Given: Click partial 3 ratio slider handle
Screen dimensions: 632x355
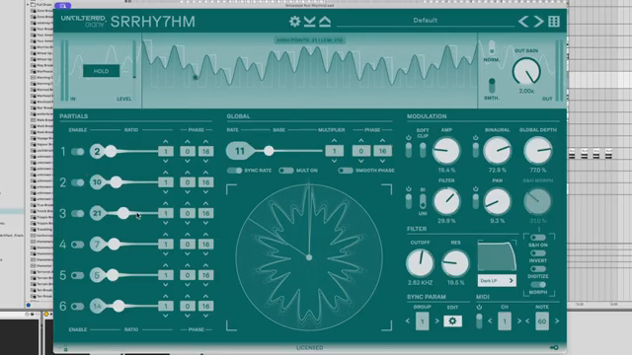Looking at the screenshot, I should click(x=123, y=213).
